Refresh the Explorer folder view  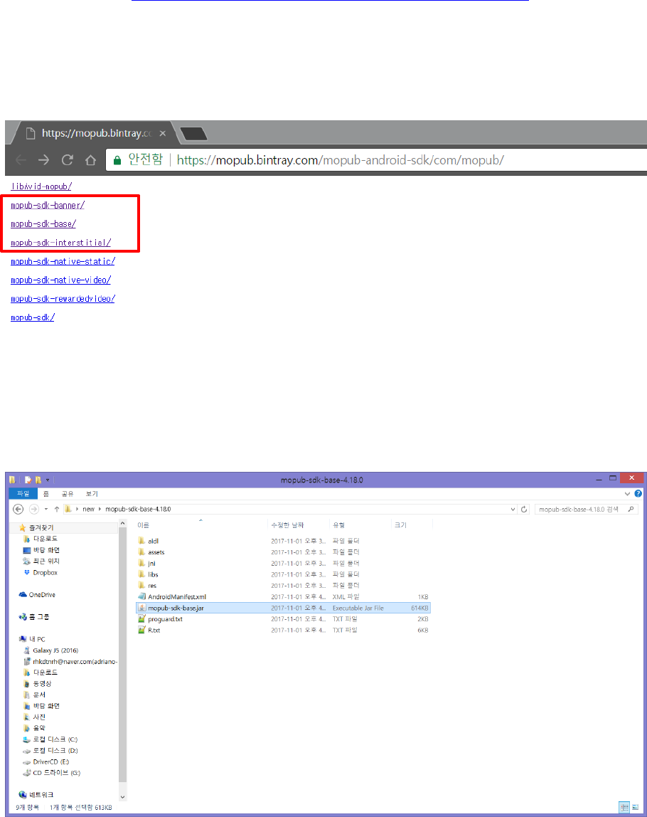[524, 509]
